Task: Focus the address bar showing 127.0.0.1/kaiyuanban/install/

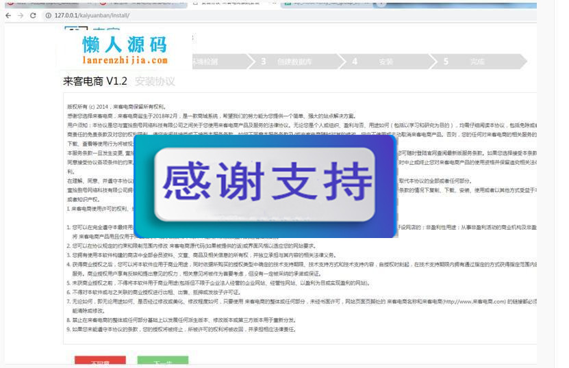Action: click(x=290, y=16)
